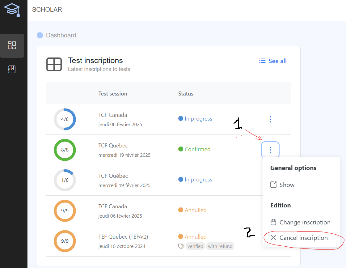This screenshot has height=268, width=346.
Task: Open the dashboard grid icon in sidebar
Action: click(x=12, y=45)
